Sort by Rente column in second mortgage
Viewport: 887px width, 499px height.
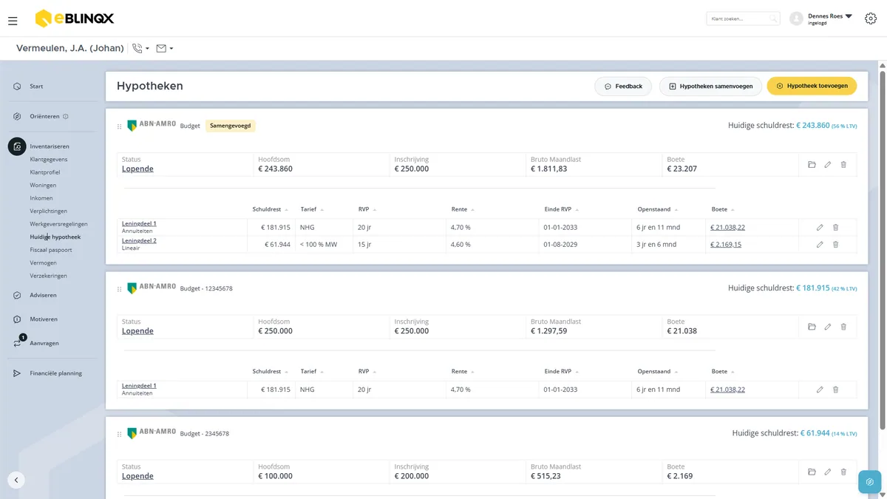[x=463, y=372]
